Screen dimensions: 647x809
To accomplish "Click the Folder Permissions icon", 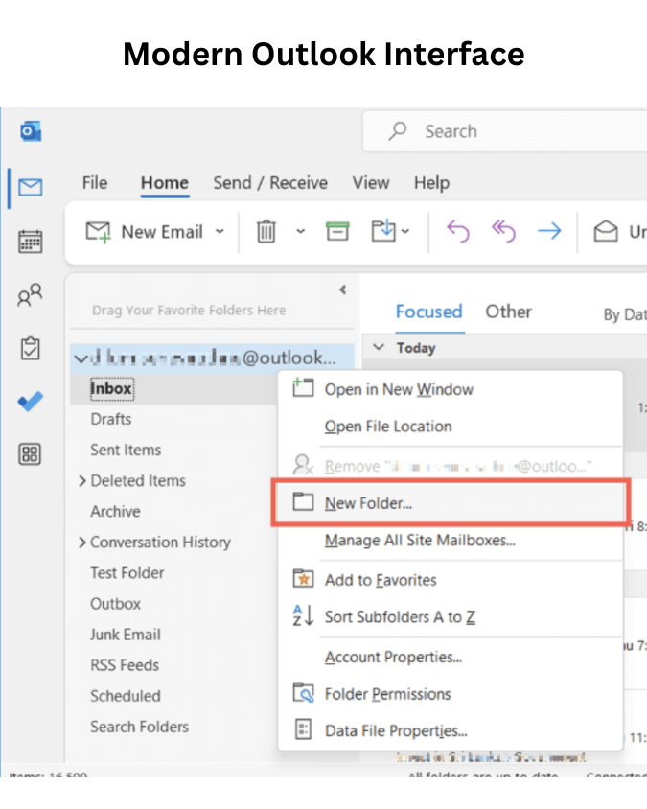I will pos(304,693).
